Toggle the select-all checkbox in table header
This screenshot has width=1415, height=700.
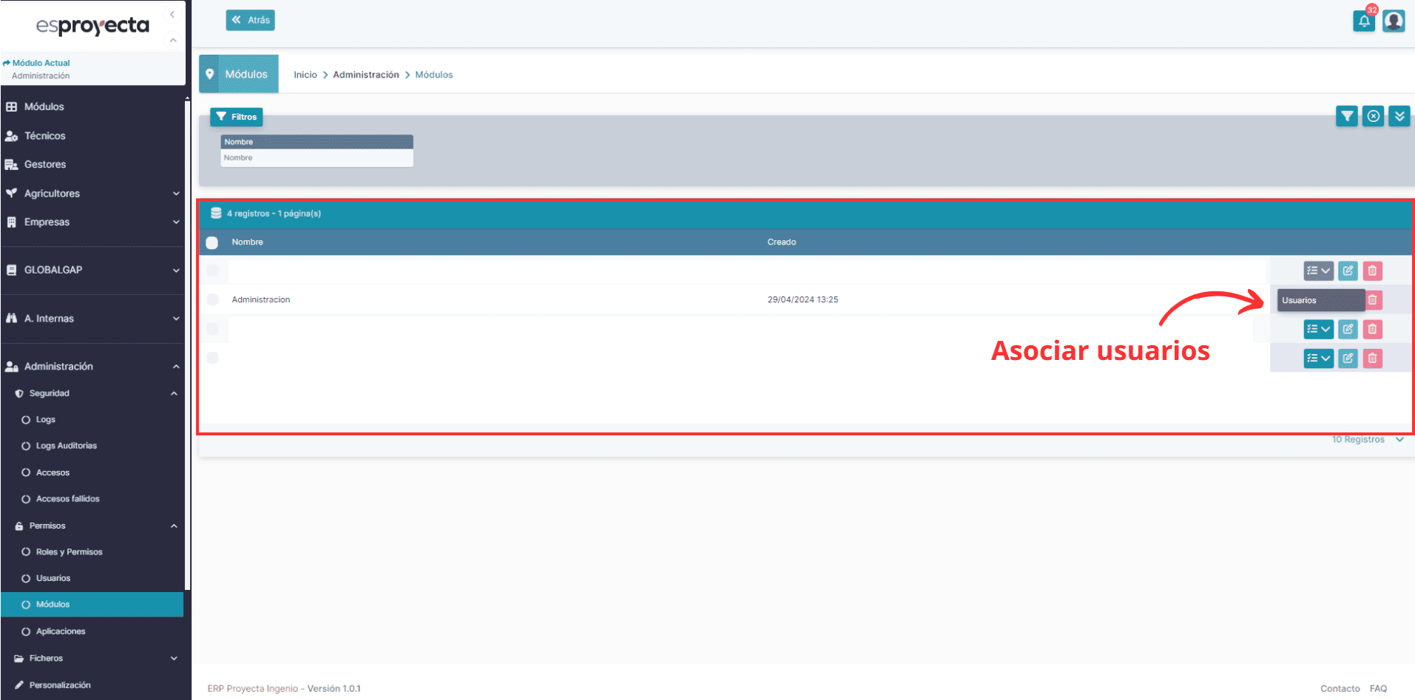pos(212,242)
